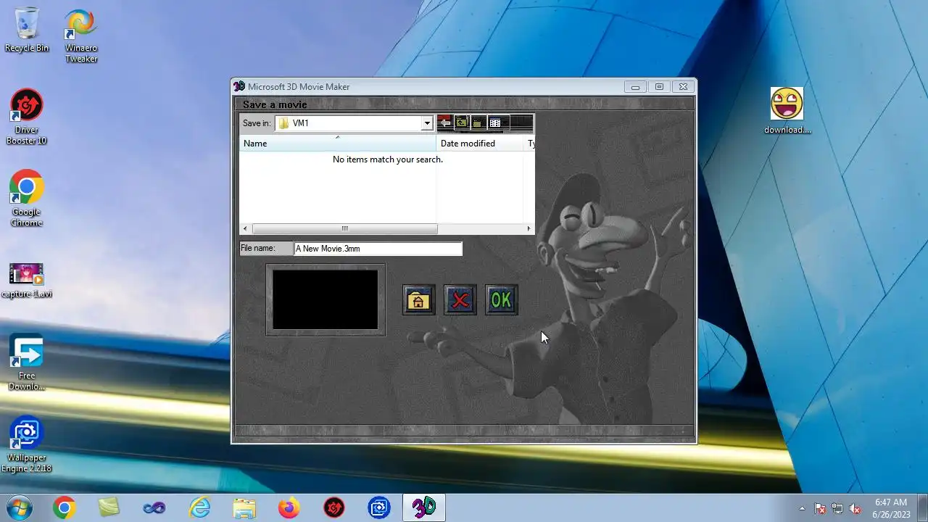Go up one folder level icon
Viewport: 928px width, 522px height.
click(461, 123)
